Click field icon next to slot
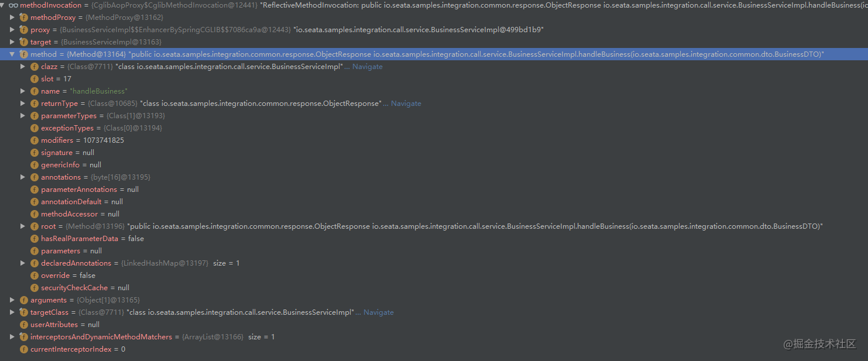The image size is (868, 361). pos(34,78)
